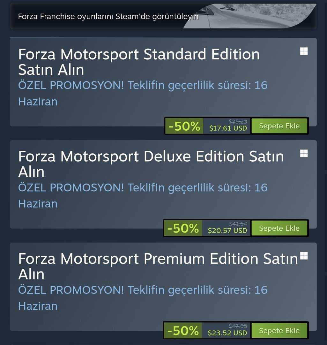Open the Forza Franchise games link
Viewport: 327px width, 345px height.
(x=108, y=16)
